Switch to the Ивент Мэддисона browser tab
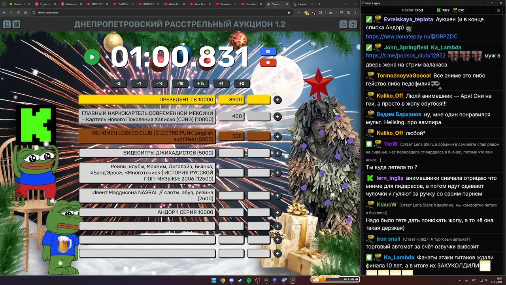 point(174,4)
